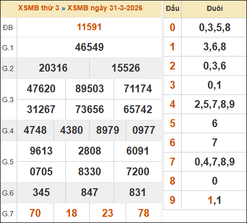The width and height of the screenshot is (247, 223).
Task: Select G.4 number 8979
Action: coord(107,130)
